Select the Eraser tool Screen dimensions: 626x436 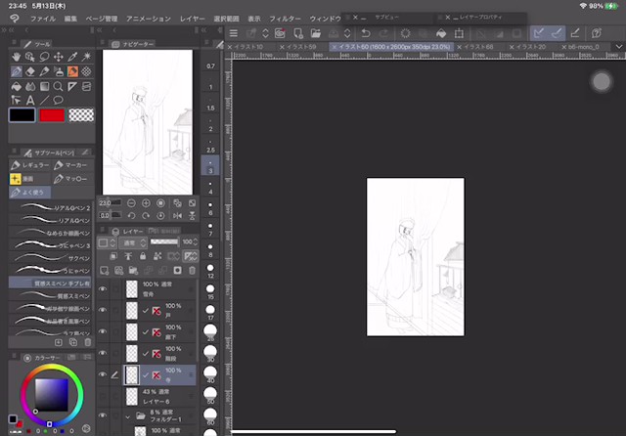coord(30,71)
